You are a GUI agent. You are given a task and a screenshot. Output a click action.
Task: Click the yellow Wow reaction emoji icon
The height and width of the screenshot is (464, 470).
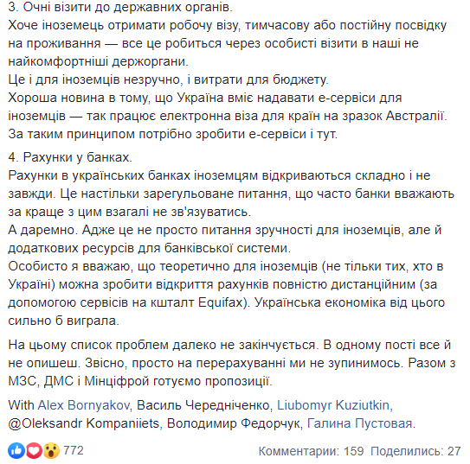[x=51, y=450]
